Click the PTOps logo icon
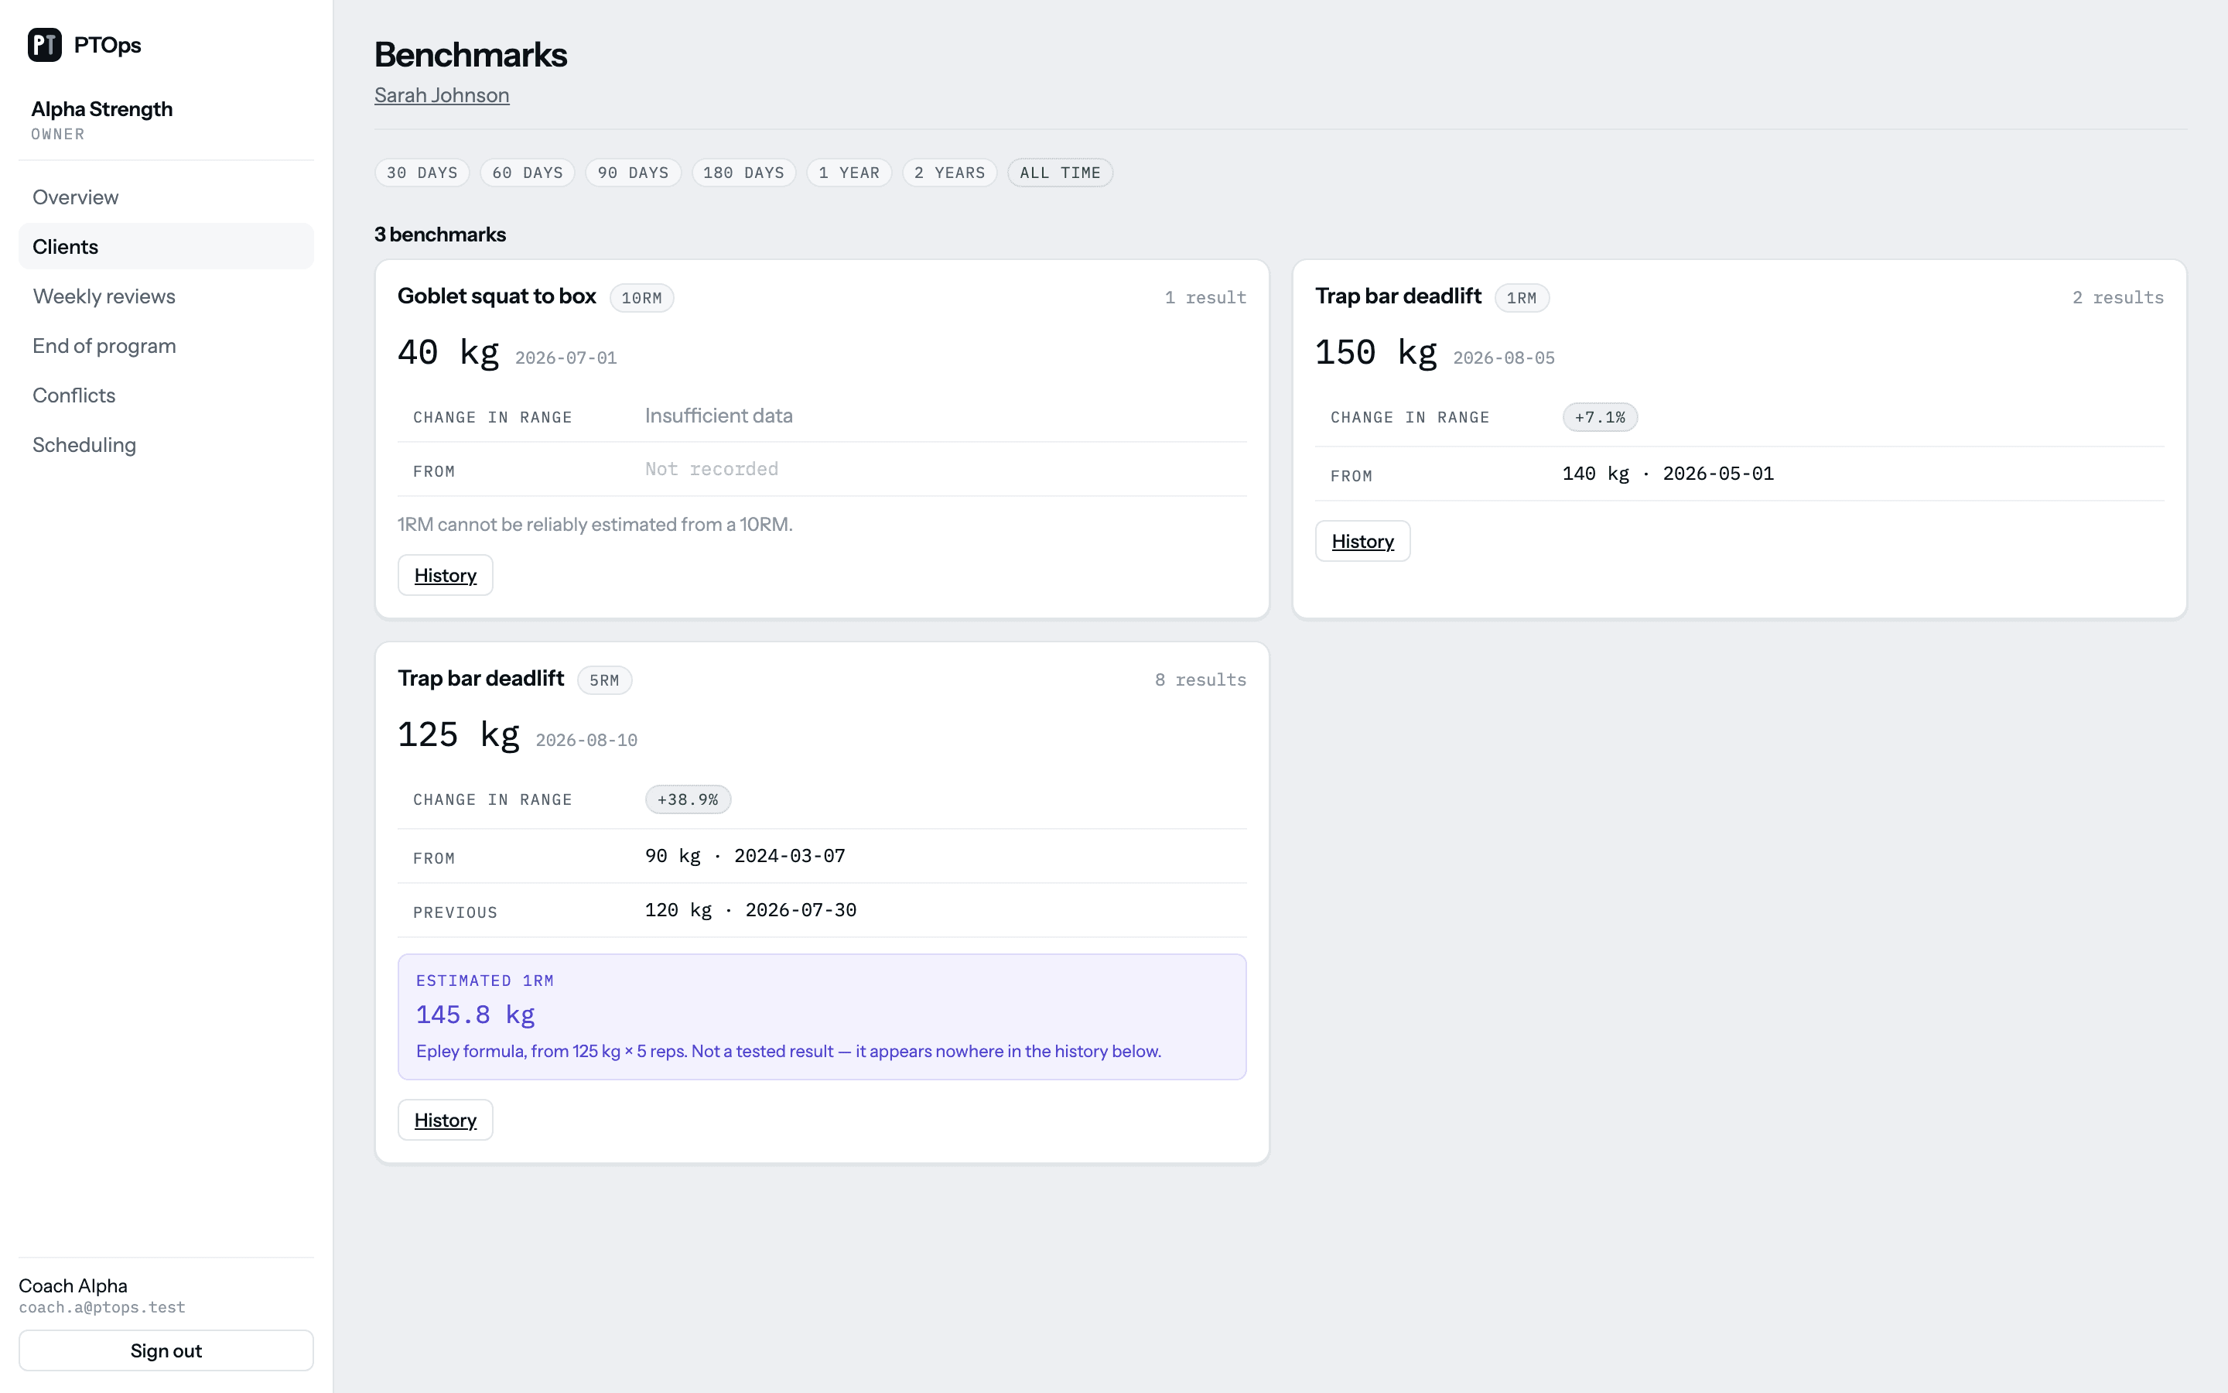 [44, 44]
